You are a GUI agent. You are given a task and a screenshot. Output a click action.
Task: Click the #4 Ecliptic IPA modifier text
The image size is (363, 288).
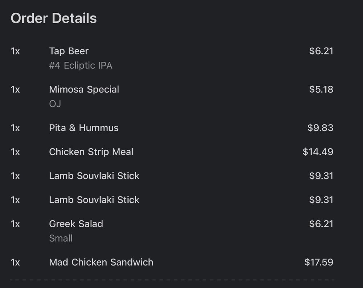(81, 66)
